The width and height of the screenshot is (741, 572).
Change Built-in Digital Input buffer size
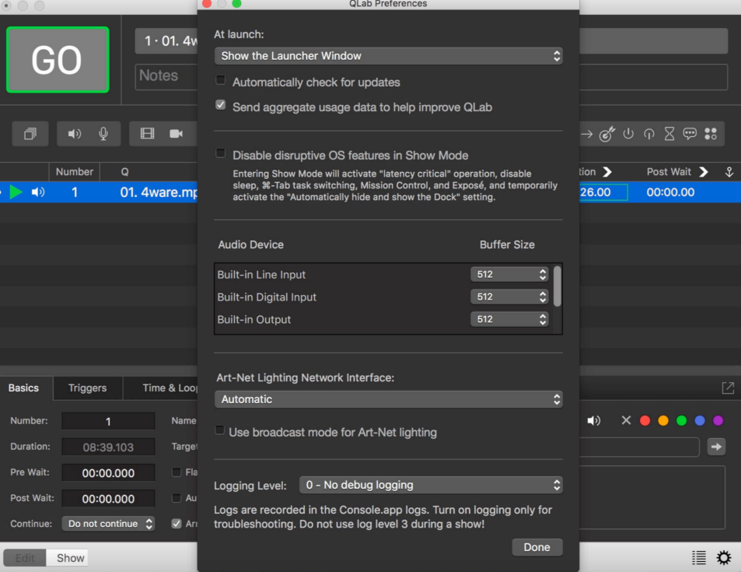pyautogui.click(x=509, y=297)
